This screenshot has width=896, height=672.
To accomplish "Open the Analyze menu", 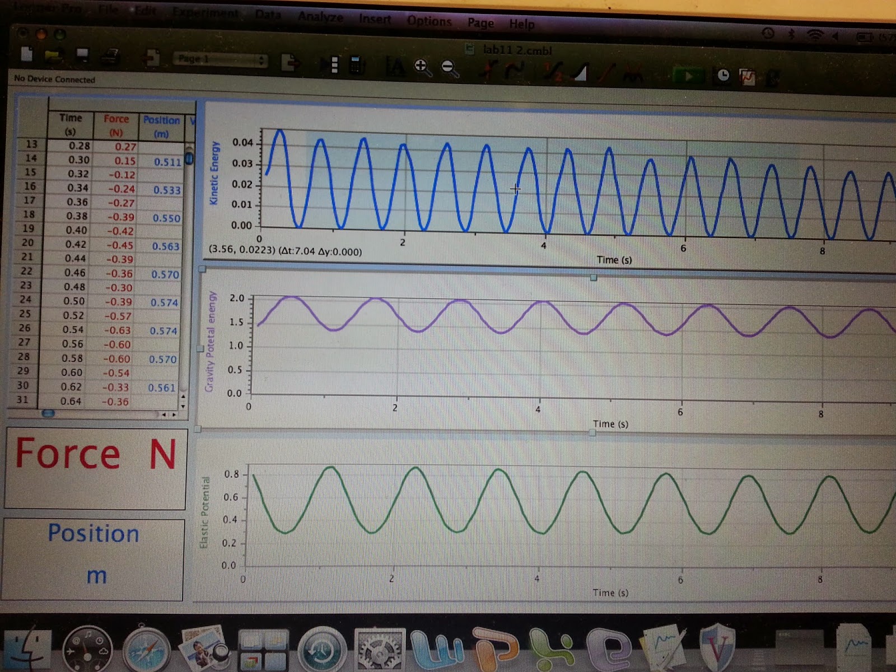I will [320, 17].
